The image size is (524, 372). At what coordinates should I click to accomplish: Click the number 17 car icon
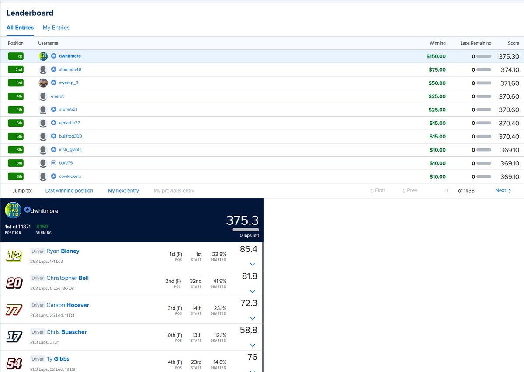tap(14, 337)
